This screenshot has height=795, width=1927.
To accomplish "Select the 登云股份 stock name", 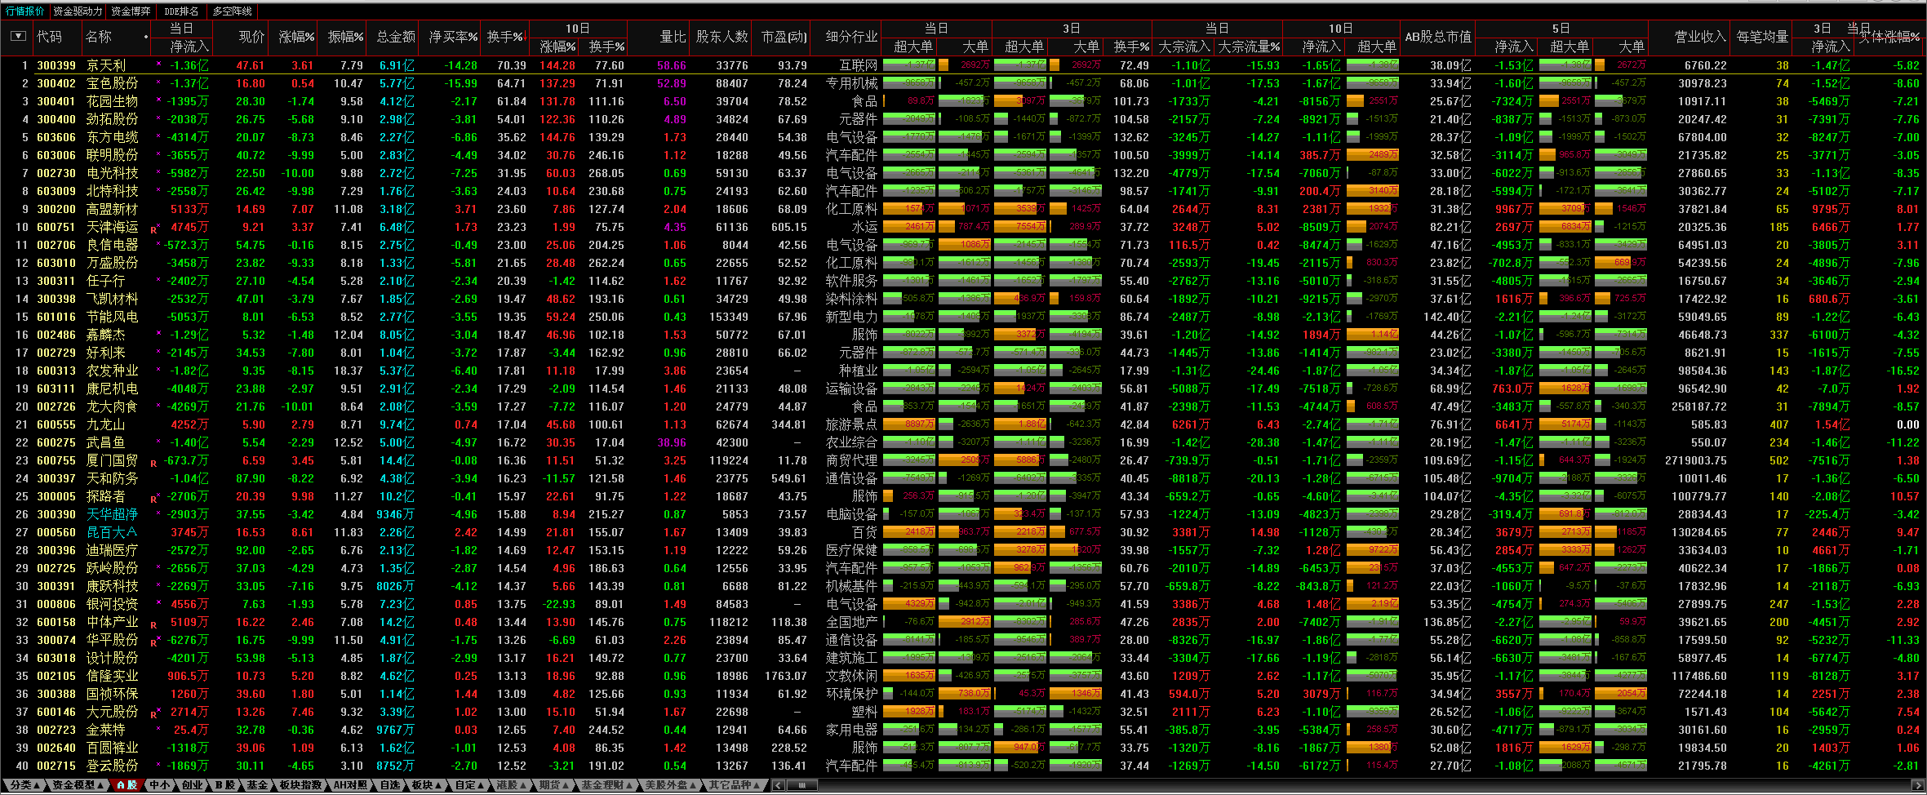I will [113, 766].
